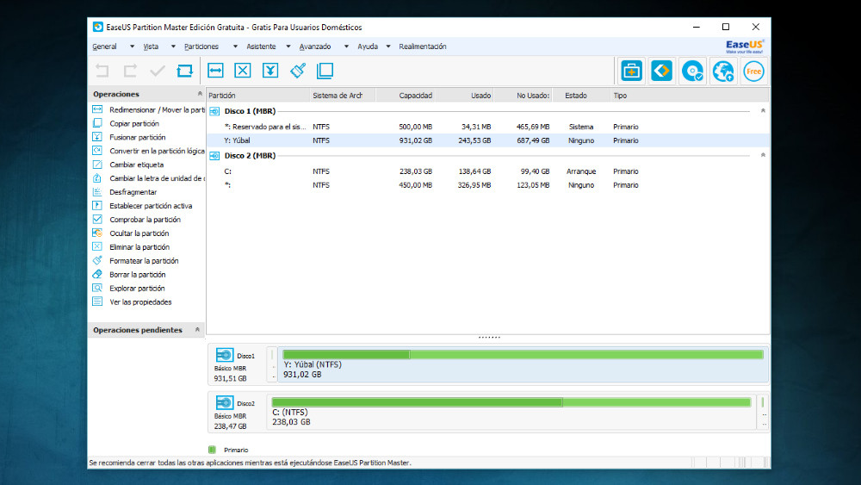Click the Disco2 drive icon in disk map
The image size is (861, 485).
coord(225,402)
